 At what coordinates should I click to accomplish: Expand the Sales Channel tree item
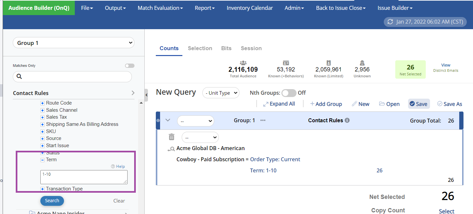(x=42, y=110)
